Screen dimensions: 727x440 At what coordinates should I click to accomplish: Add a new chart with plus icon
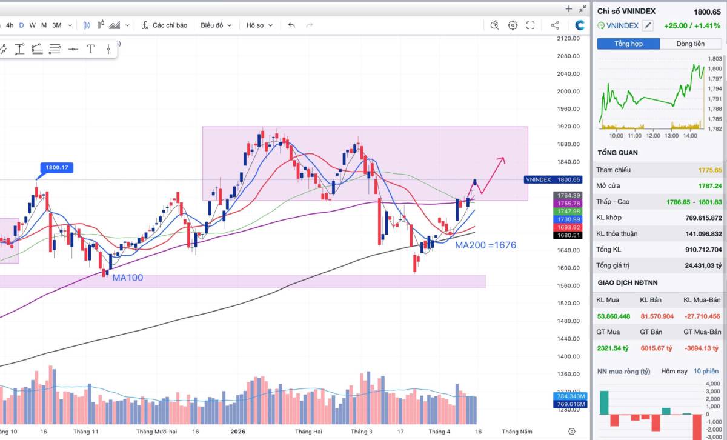[568, 8]
